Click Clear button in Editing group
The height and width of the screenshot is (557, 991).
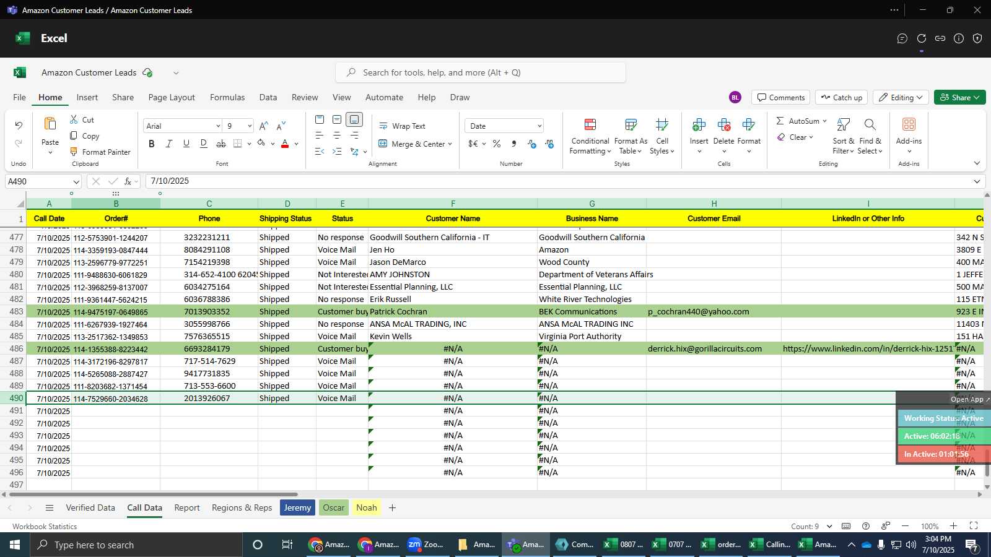(795, 137)
